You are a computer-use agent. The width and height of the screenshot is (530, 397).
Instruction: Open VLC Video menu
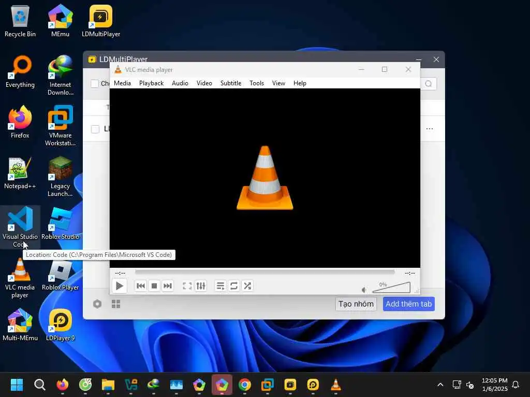204,83
